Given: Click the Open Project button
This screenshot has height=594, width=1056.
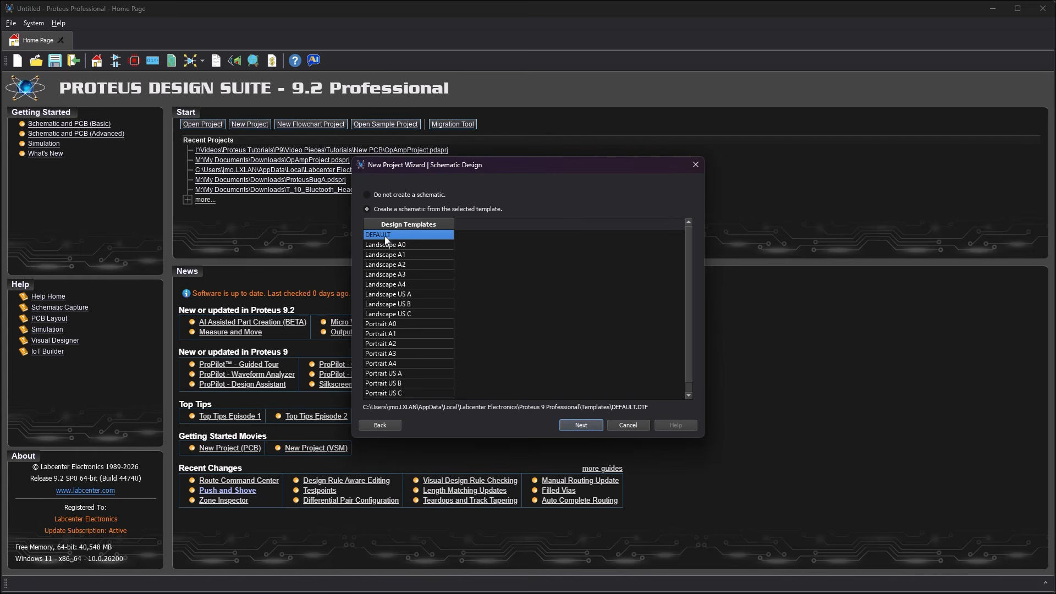Looking at the screenshot, I should (202, 124).
